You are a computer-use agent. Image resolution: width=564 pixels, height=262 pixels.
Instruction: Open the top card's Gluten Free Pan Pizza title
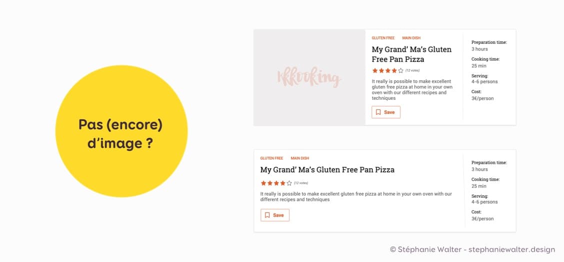[x=411, y=54]
